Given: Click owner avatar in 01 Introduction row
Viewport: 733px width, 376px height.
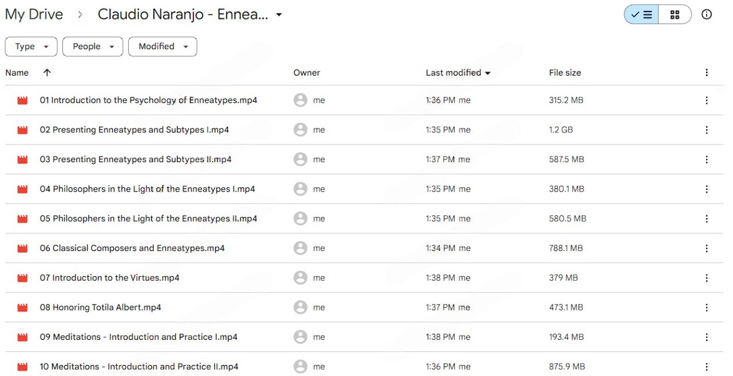Looking at the screenshot, I should 300,100.
